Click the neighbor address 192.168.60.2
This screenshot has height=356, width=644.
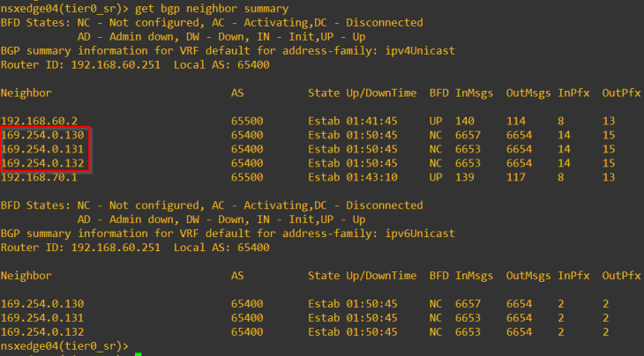coord(39,121)
